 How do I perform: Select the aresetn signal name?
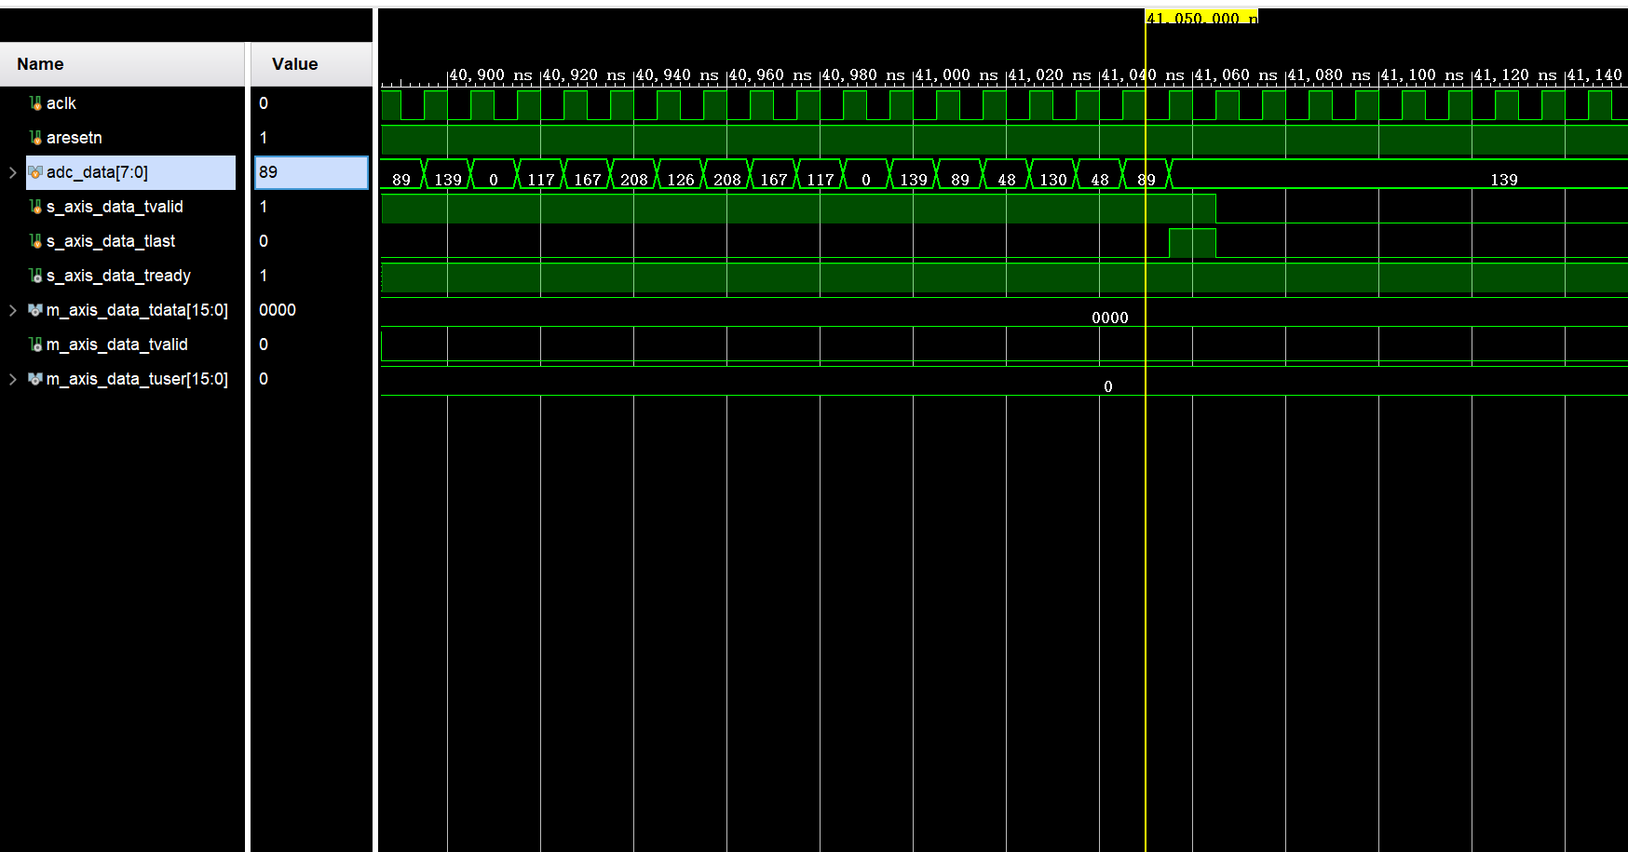click(75, 138)
